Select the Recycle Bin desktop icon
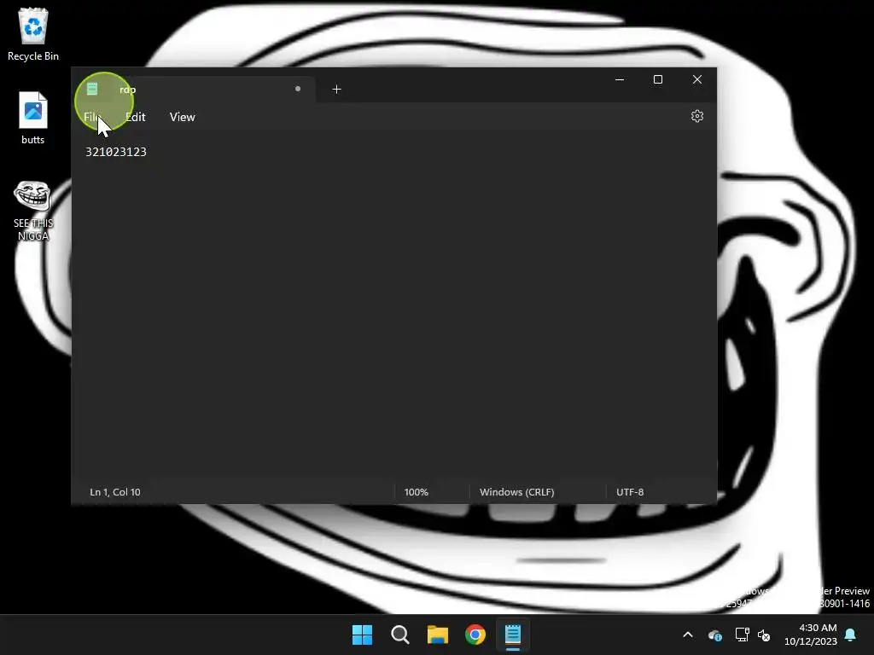Image resolution: width=874 pixels, height=655 pixels. tap(33, 34)
